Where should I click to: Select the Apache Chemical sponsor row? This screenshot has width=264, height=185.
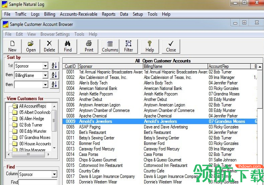click(93, 116)
